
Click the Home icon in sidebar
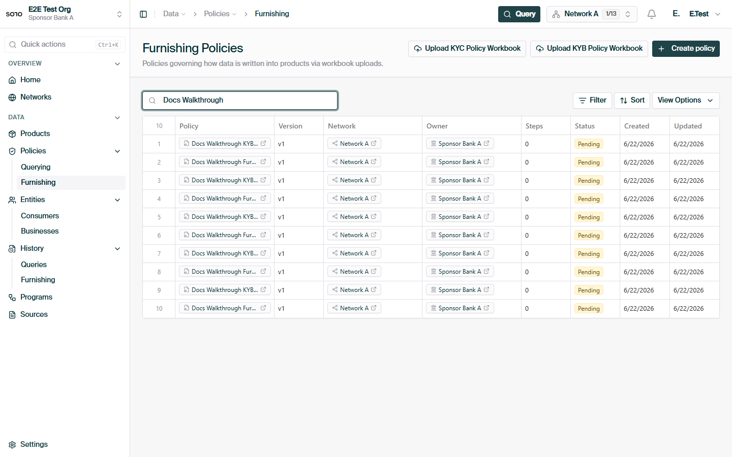12,80
